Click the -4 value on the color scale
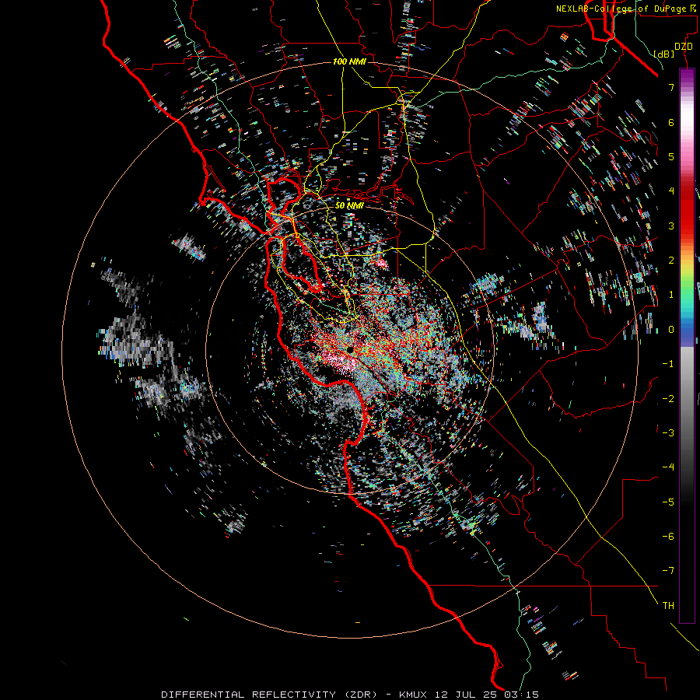The width and height of the screenshot is (700, 700). click(668, 467)
